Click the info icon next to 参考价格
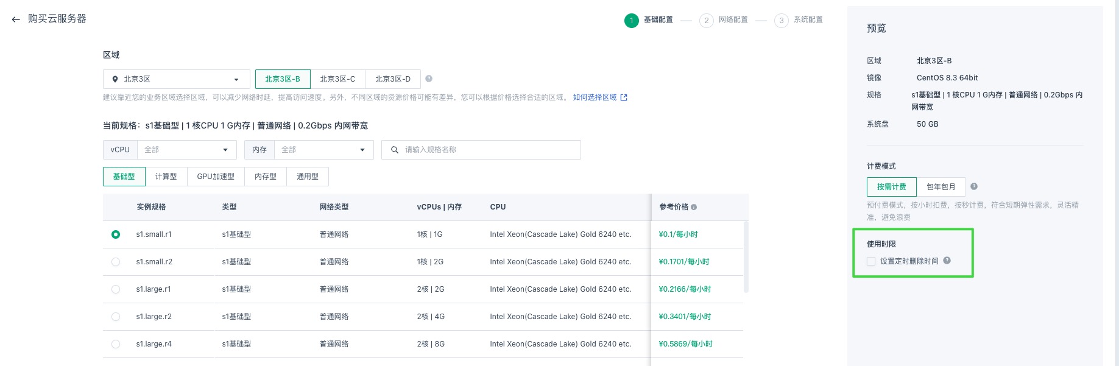 694,207
